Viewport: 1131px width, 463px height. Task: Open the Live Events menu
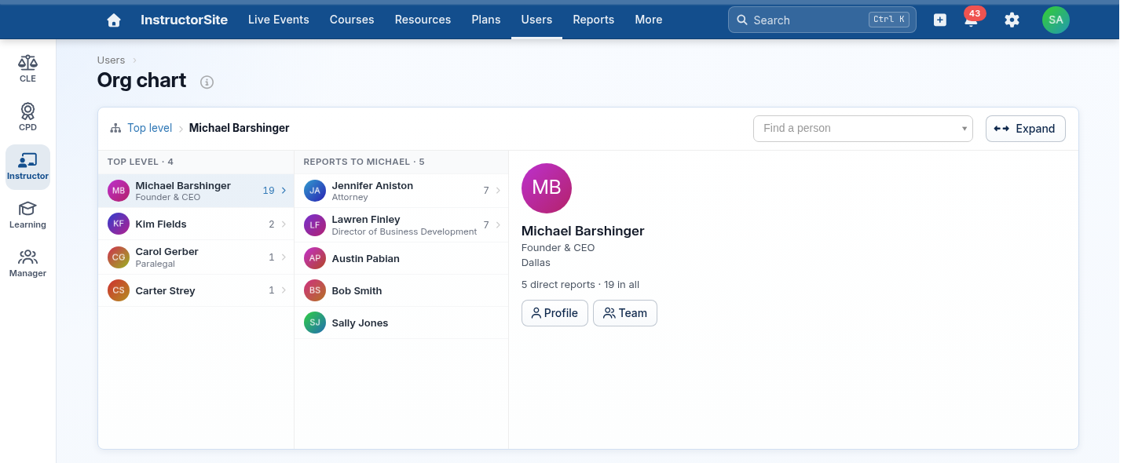[x=279, y=20]
